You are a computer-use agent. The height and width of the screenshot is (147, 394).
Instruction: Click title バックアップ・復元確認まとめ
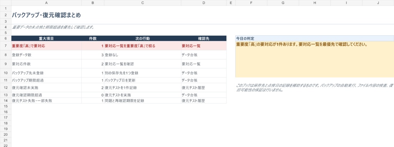(x=47, y=15)
